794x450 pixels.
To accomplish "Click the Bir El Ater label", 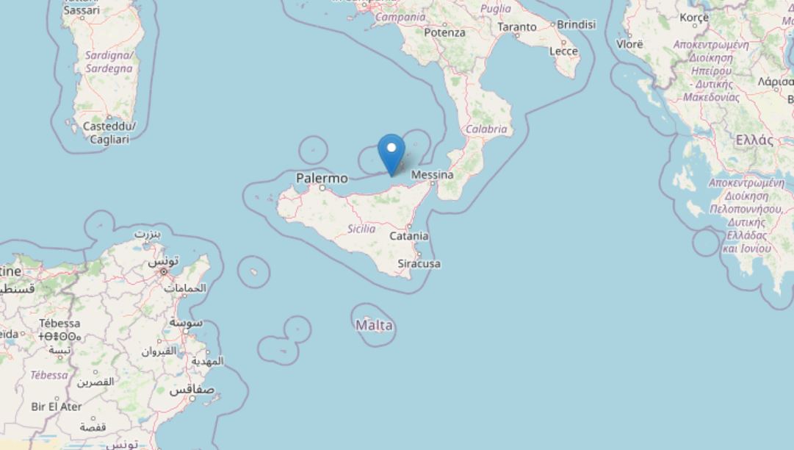I will coord(57,407).
